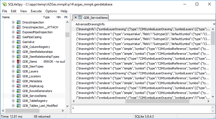The image size is (216, 119).
Task: Click the table icon on GDB_ServiceItems tab
Action: (x=80, y=17)
